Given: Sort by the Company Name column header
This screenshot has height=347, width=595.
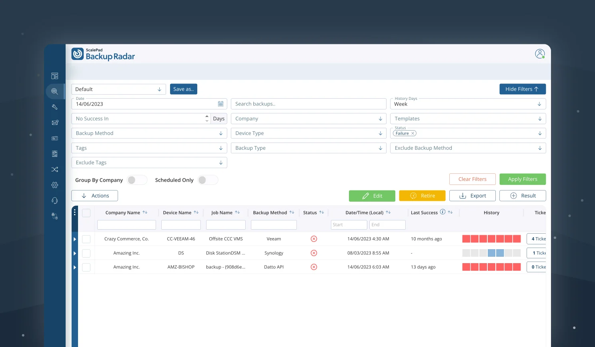Looking at the screenshot, I should (x=126, y=212).
